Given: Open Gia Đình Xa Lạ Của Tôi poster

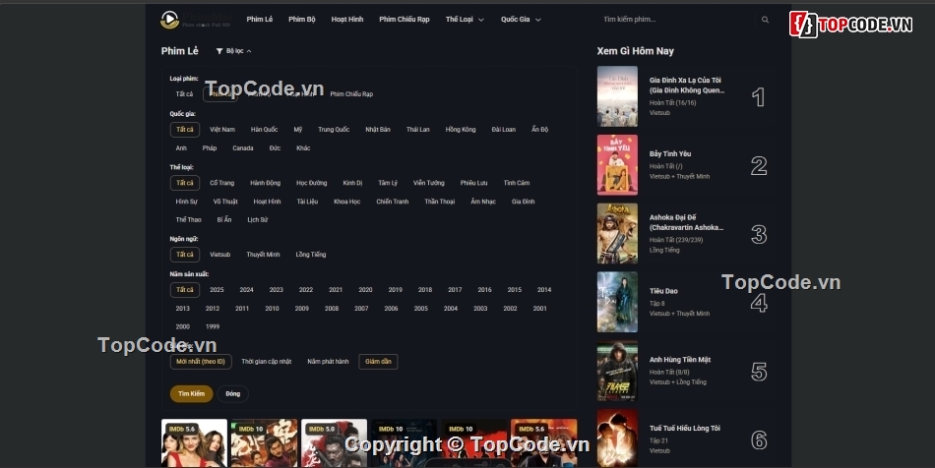Looking at the screenshot, I should pos(617,96).
